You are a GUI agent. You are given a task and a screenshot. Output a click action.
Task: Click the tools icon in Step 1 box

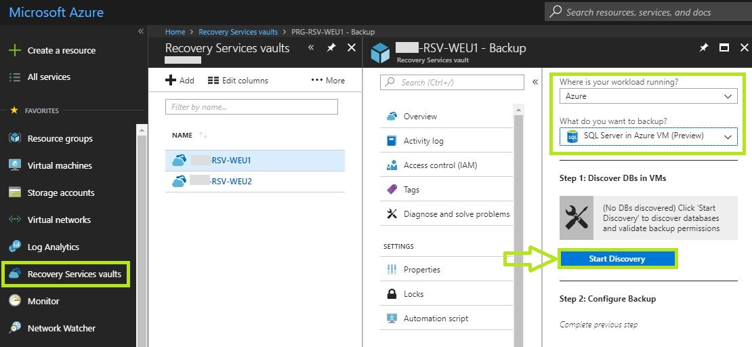(x=577, y=218)
